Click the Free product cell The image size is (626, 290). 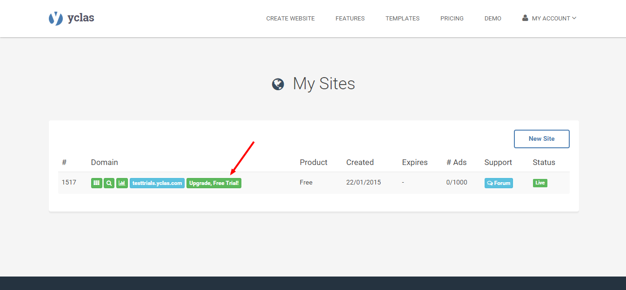[306, 182]
